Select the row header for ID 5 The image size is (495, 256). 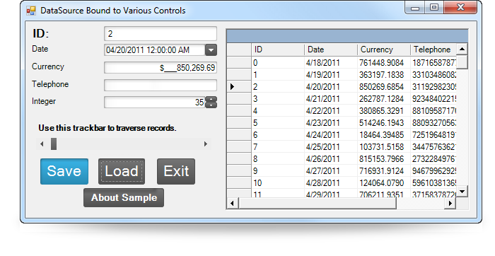239,122
